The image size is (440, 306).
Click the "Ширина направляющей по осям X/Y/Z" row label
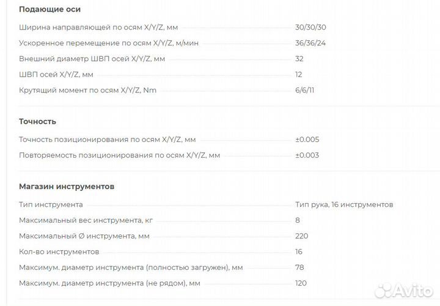coord(98,28)
